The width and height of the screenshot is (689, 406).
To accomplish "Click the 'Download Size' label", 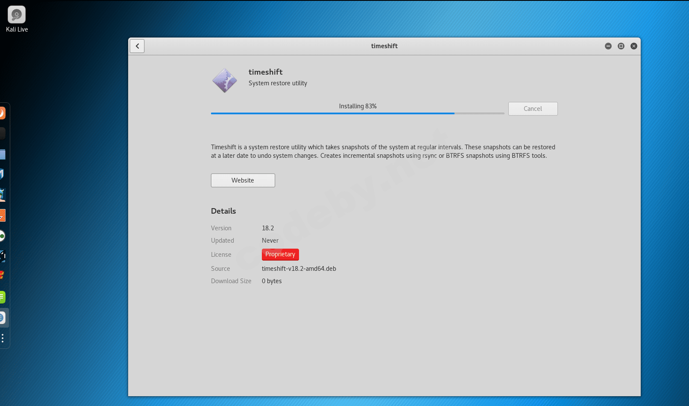I will point(231,281).
